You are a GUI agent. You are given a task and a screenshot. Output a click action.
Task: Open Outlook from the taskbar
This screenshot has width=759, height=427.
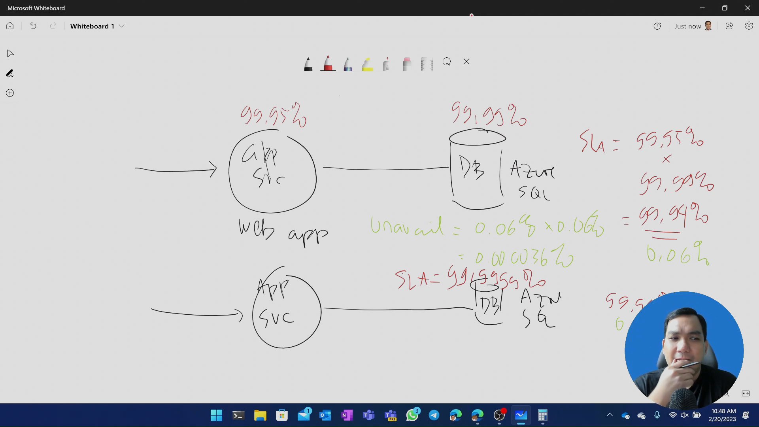[x=325, y=415]
